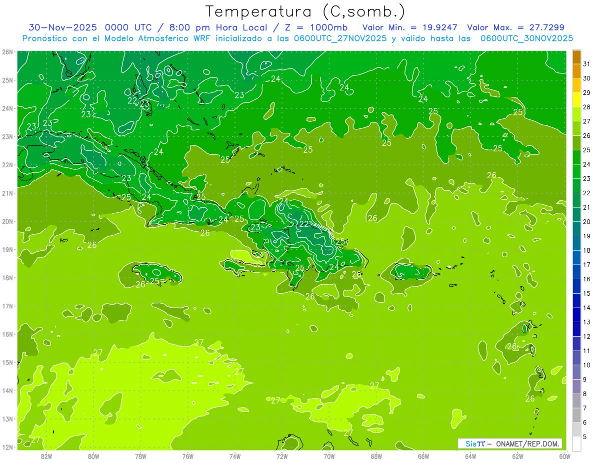
Task: Click the '0600UTC_27NOV2025' initialization time
Action: (x=340, y=38)
